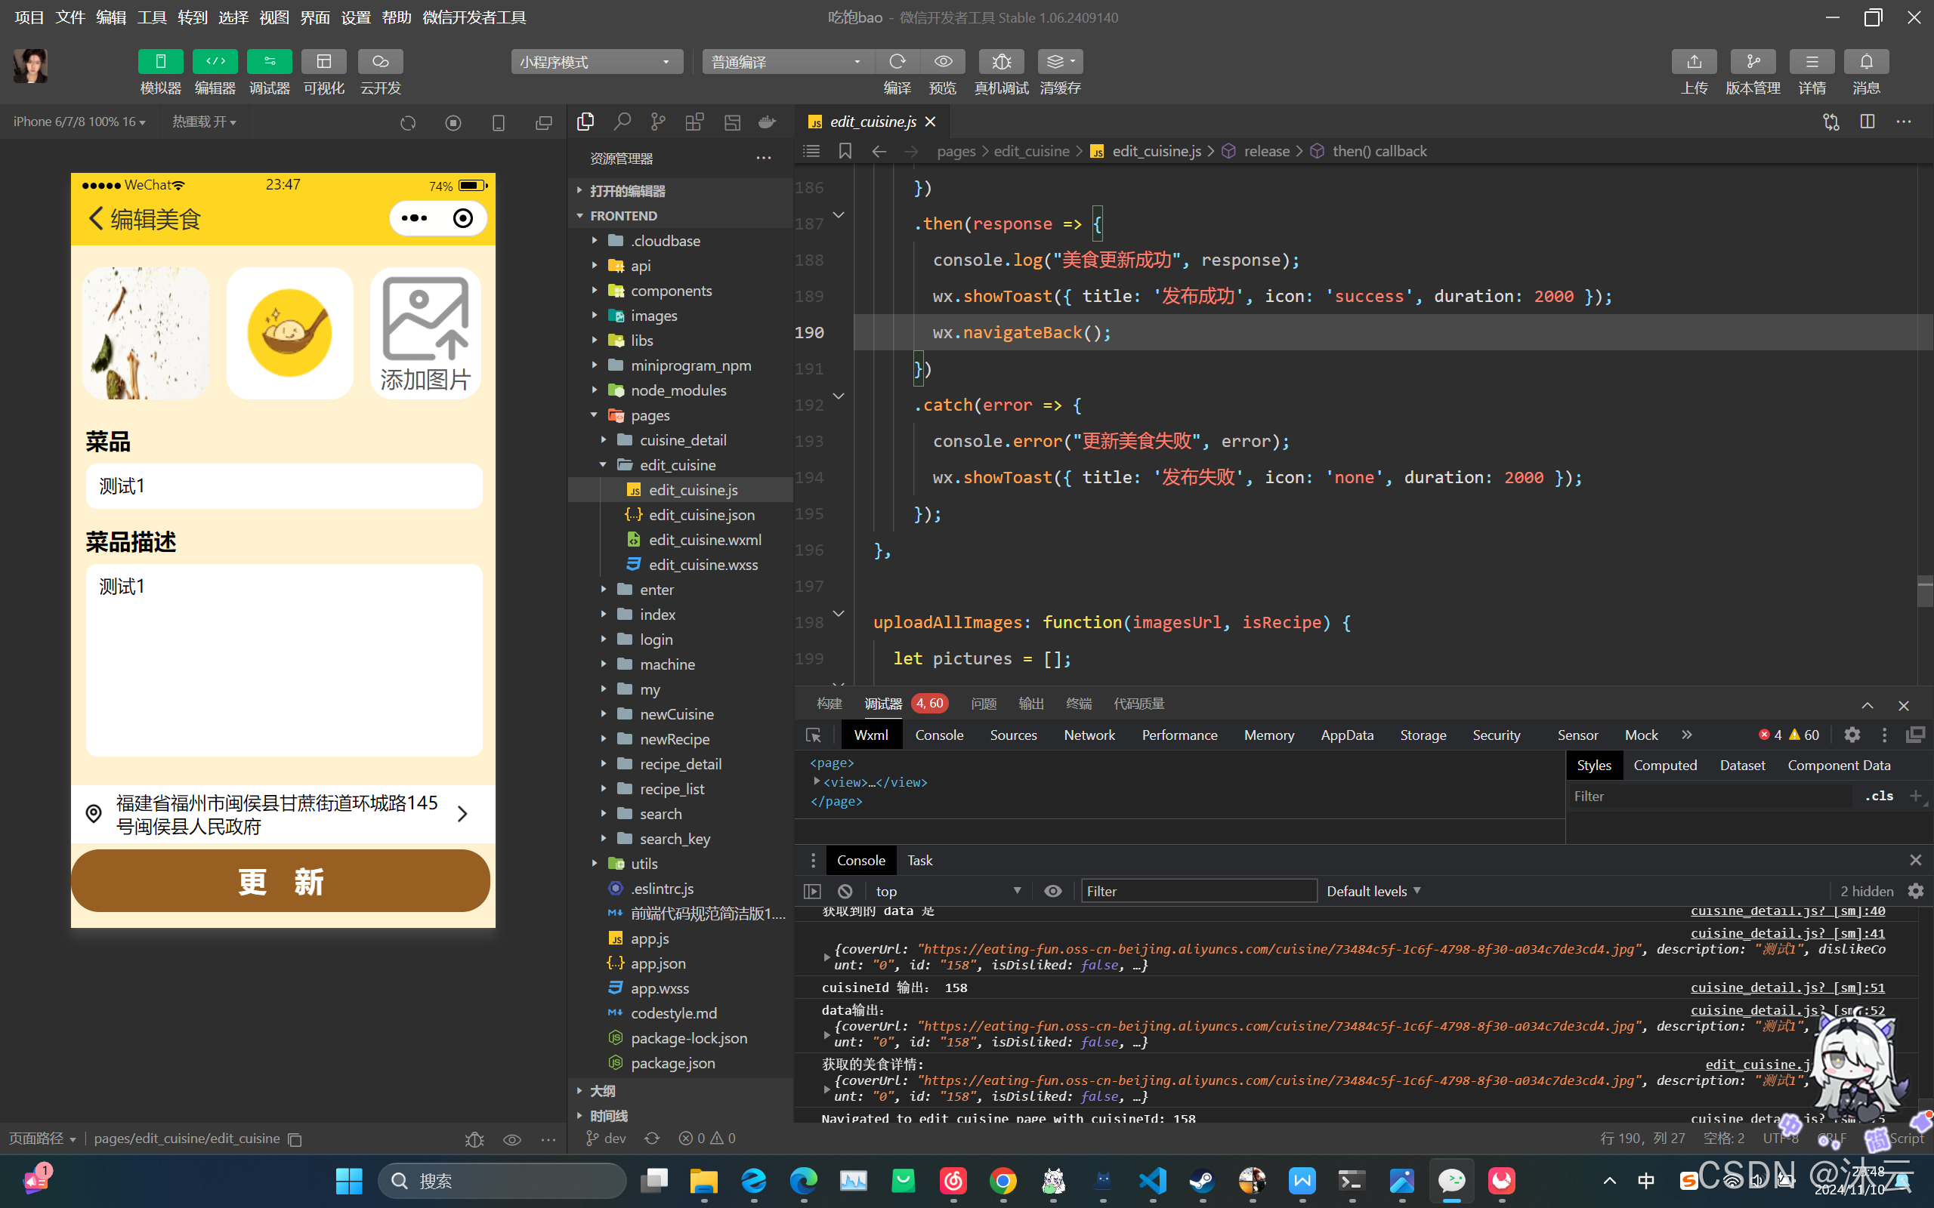This screenshot has width=1934, height=1208.
Task: Open source control branch icon in sidebar
Action: click(x=658, y=122)
